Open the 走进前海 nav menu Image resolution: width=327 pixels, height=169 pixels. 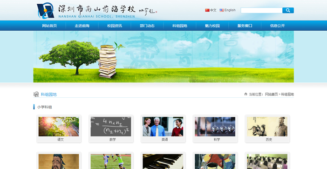[82, 26]
